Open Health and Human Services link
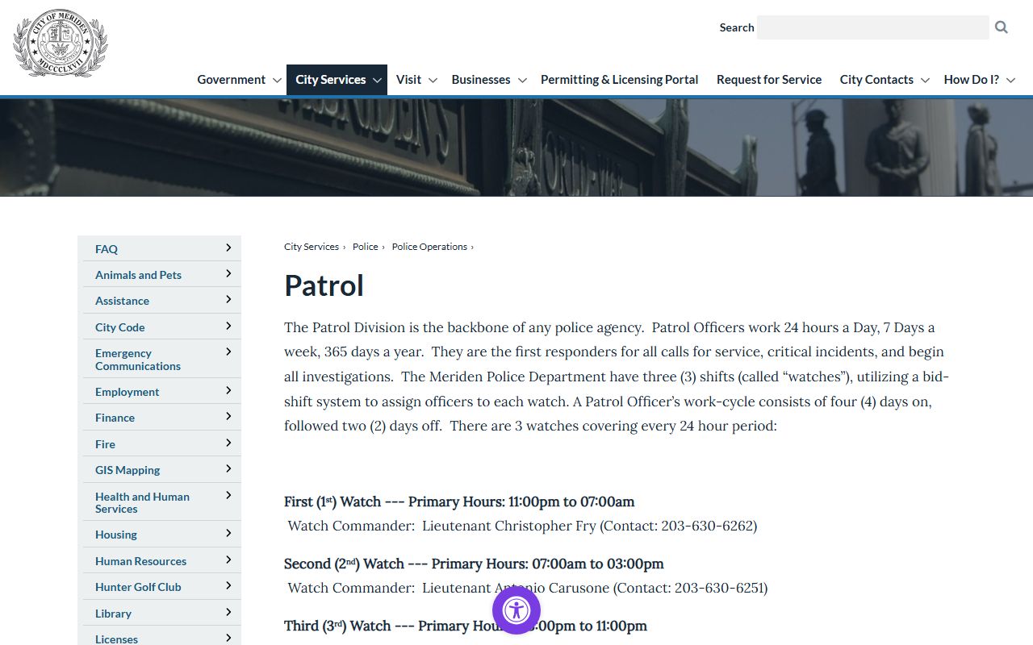This screenshot has height=645, width=1033. [142, 502]
